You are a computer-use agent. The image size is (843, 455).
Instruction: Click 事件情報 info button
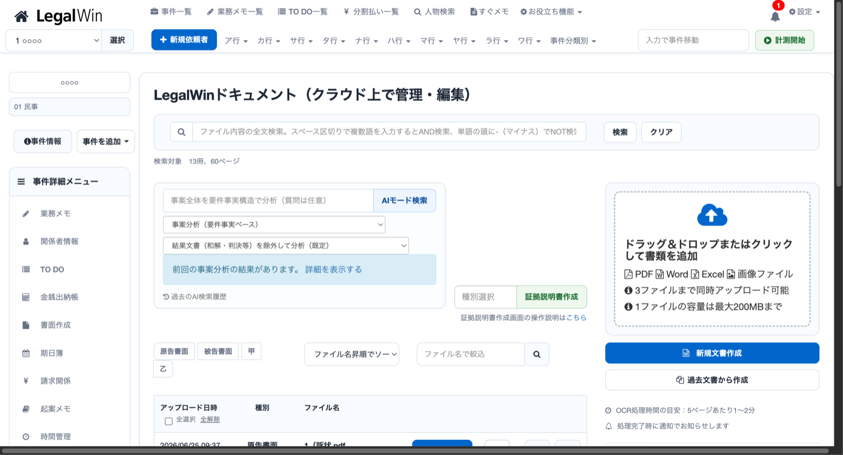[43, 141]
